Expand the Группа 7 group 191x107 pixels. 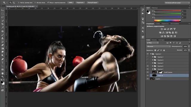(153, 69)
